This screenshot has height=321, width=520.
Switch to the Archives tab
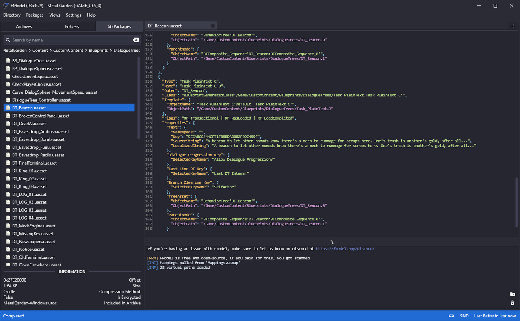pos(24,26)
